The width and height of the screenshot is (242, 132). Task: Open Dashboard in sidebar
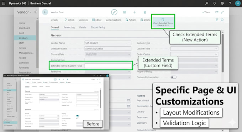(25, 28)
